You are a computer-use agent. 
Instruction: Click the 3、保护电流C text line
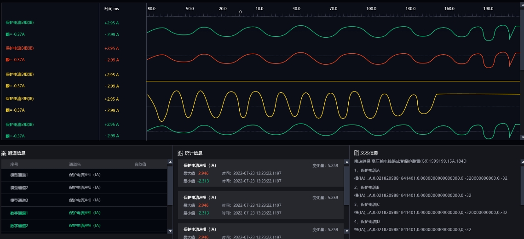[367, 204]
